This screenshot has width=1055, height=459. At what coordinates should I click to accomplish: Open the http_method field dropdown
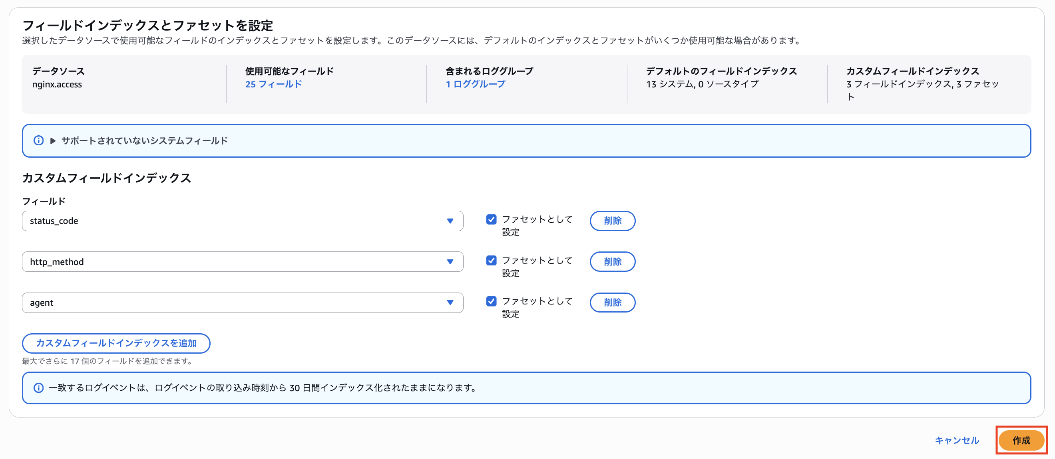pos(450,262)
